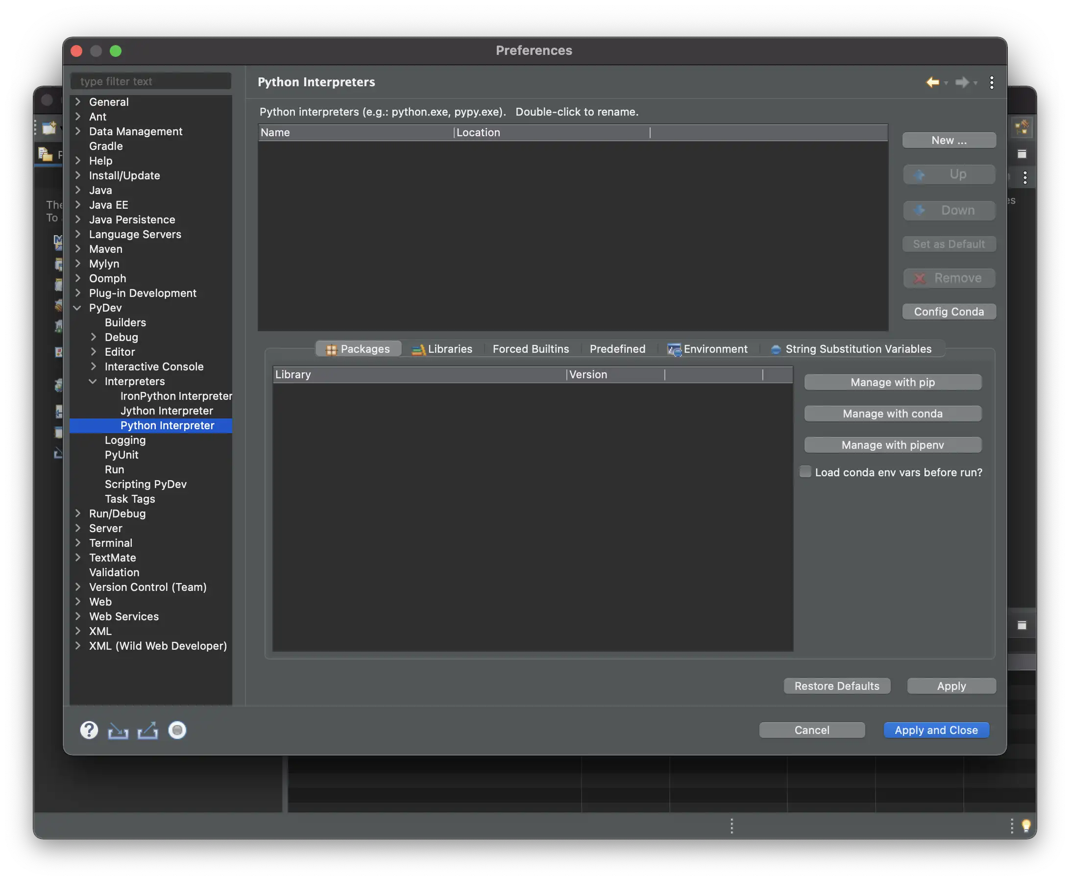Switch to the Libraries tab

(442, 349)
